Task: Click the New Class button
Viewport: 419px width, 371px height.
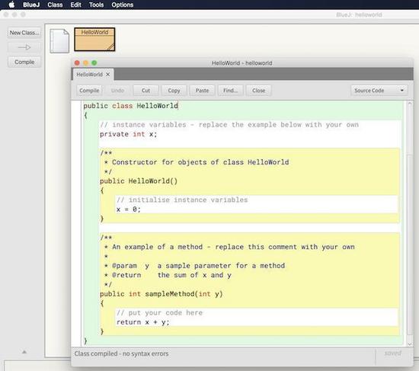Action: pyautogui.click(x=24, y=33)
